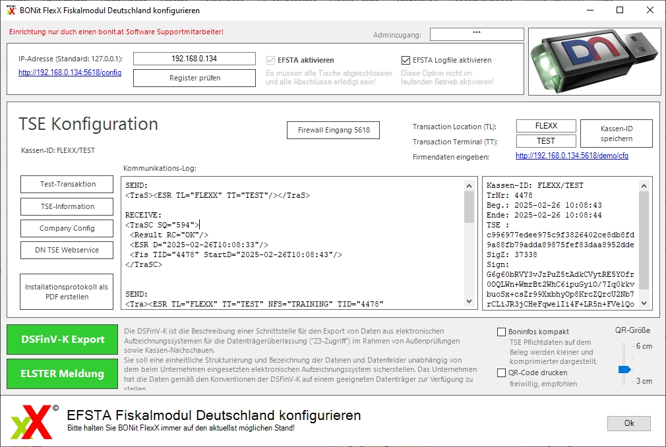The height and width of the screenshot is (447, 666).
Task: Click Kommunikations-Log scroll up arrow
Action: point(469,185)
